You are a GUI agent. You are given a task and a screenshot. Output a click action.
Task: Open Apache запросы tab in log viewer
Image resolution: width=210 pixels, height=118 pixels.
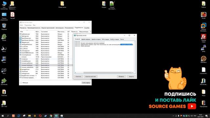tap(86, 39)
